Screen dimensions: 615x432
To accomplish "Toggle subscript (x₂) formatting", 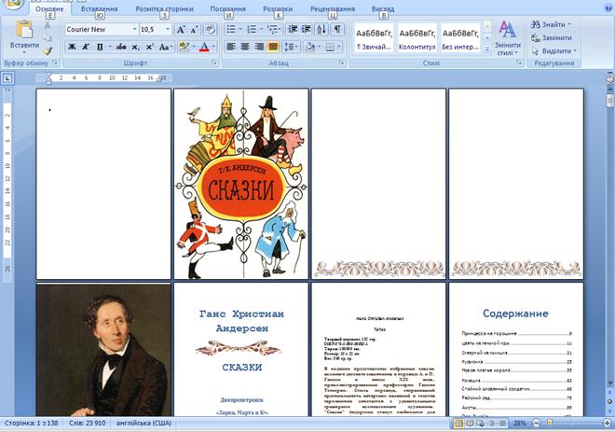I will pos(135,47).
